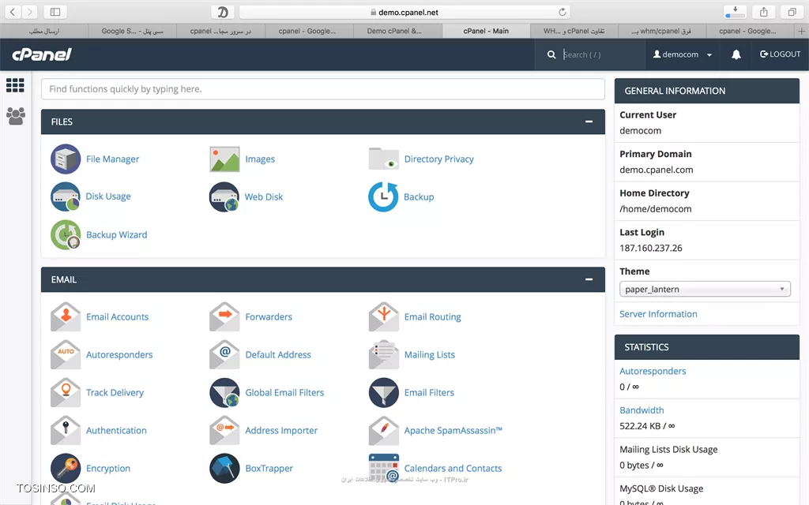
Task: Open the Directory Privacy folder icon
Action: click(x=383, y=159)
